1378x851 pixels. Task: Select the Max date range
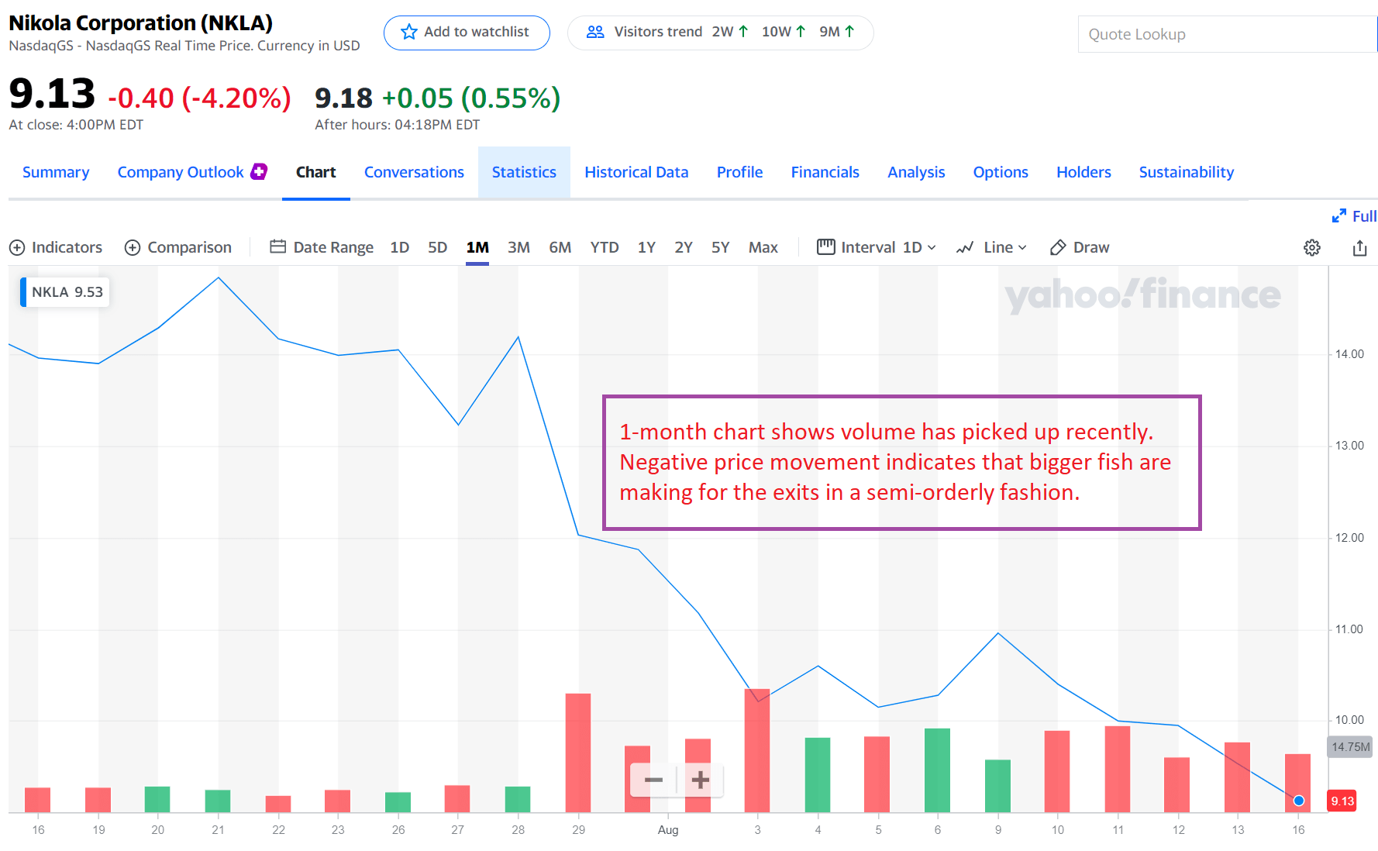pyautogui.click(x=763, y=247)
